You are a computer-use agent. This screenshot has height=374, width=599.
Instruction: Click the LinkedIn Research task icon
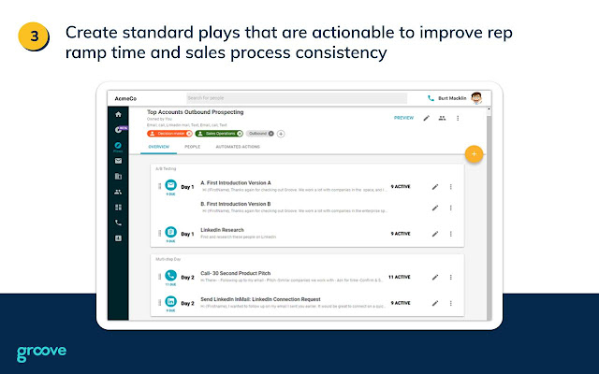170,232
